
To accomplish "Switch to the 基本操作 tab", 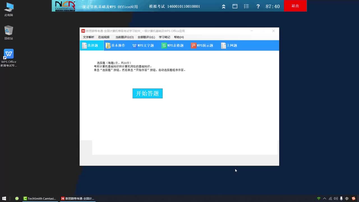I will 115,45.
